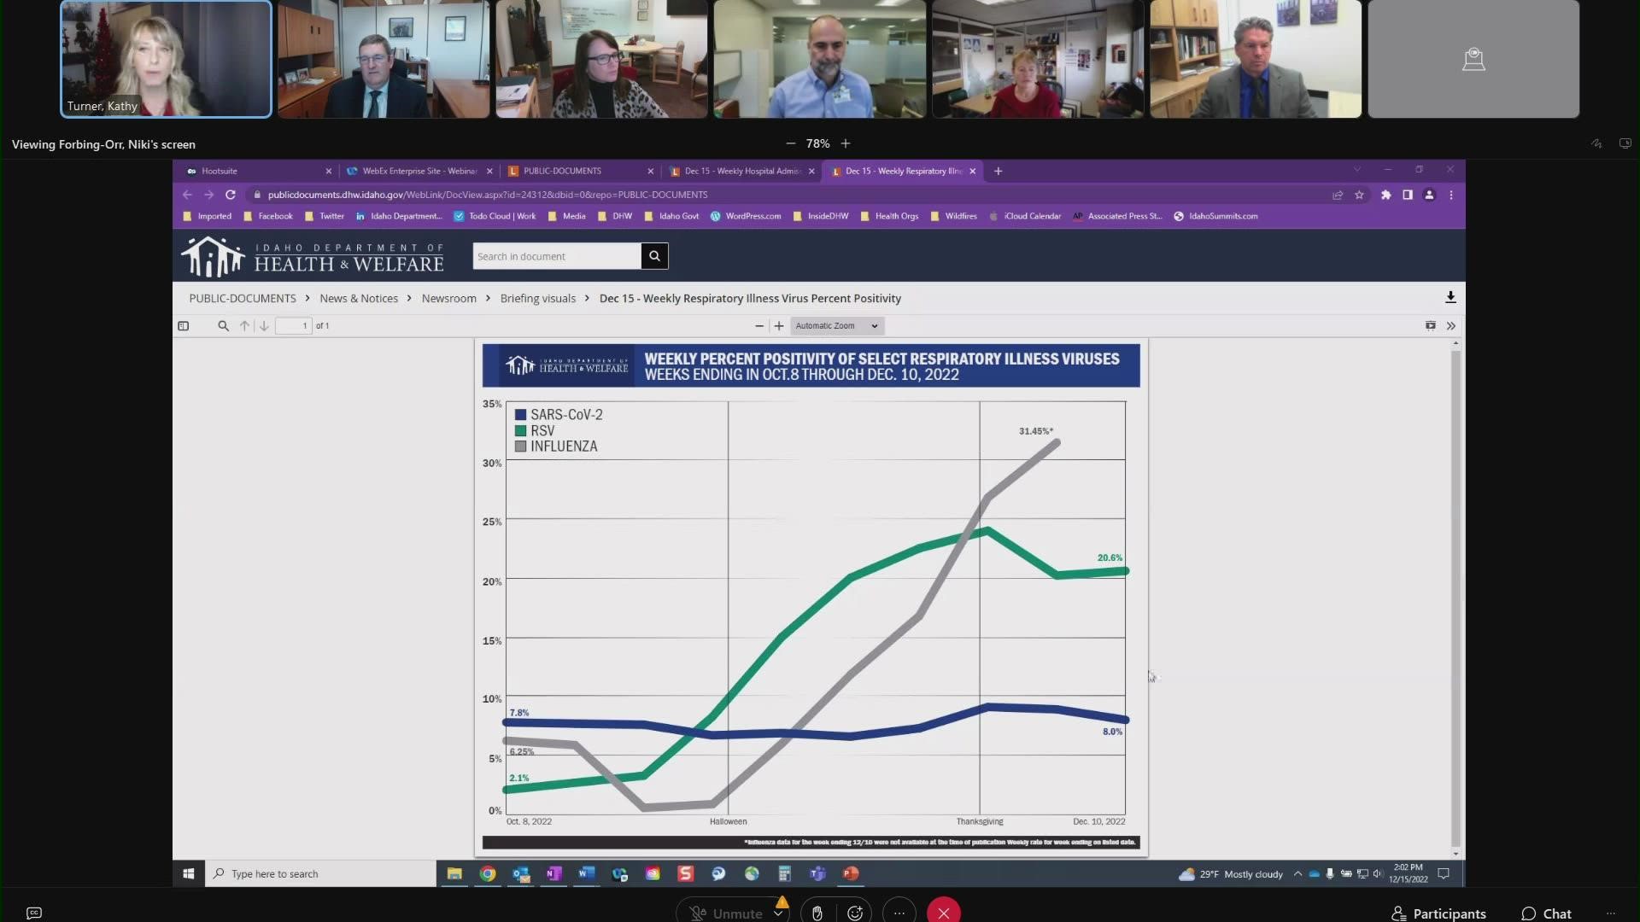Open the Briefing visuals breadcrumb link

point(537,298)
